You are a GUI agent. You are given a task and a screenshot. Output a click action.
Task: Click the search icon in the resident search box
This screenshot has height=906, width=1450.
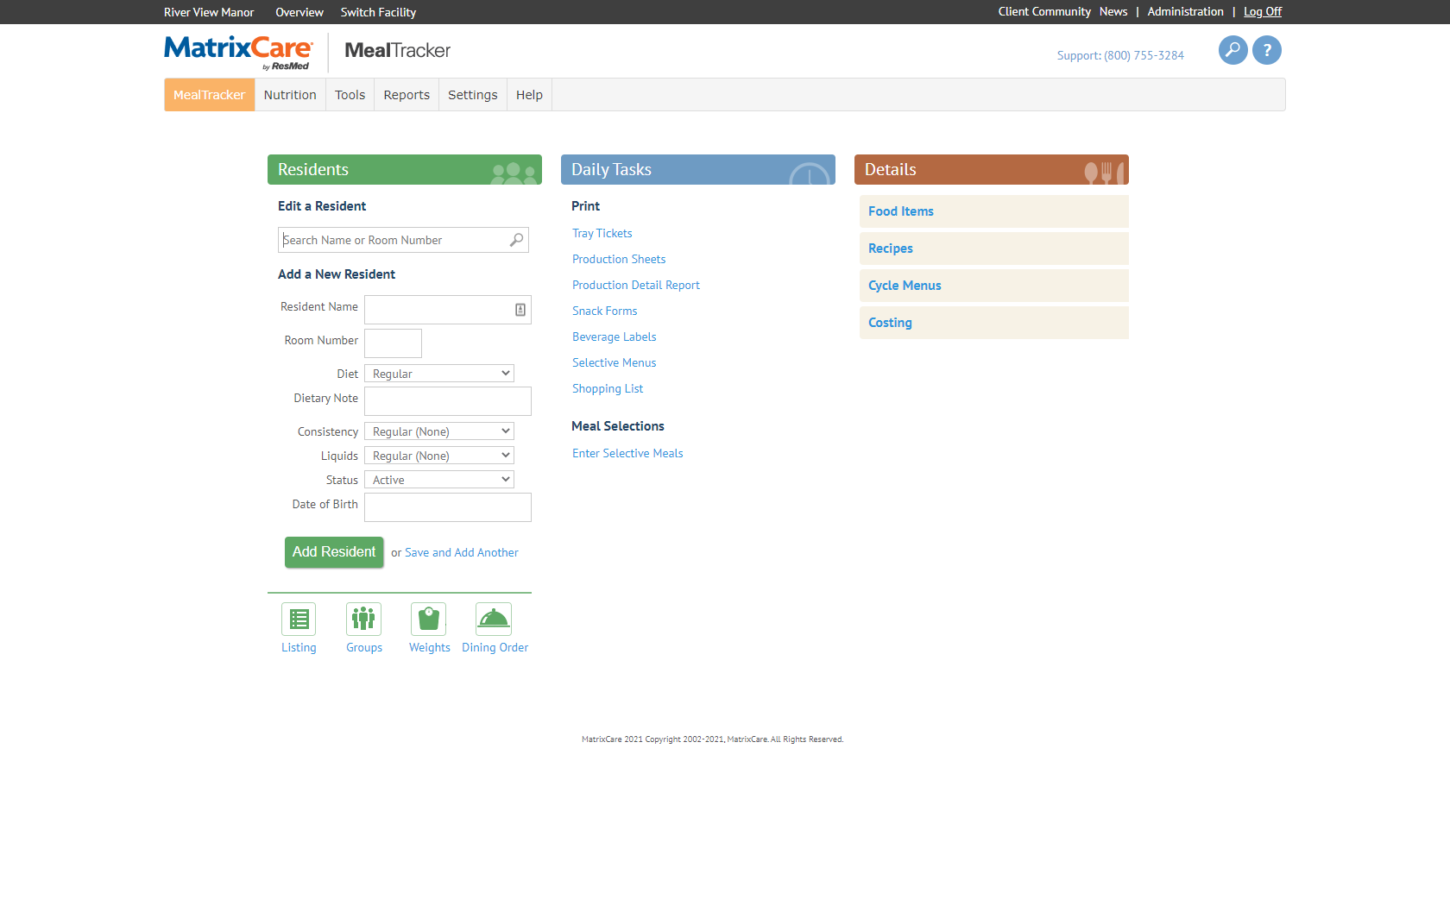point(515,239)
